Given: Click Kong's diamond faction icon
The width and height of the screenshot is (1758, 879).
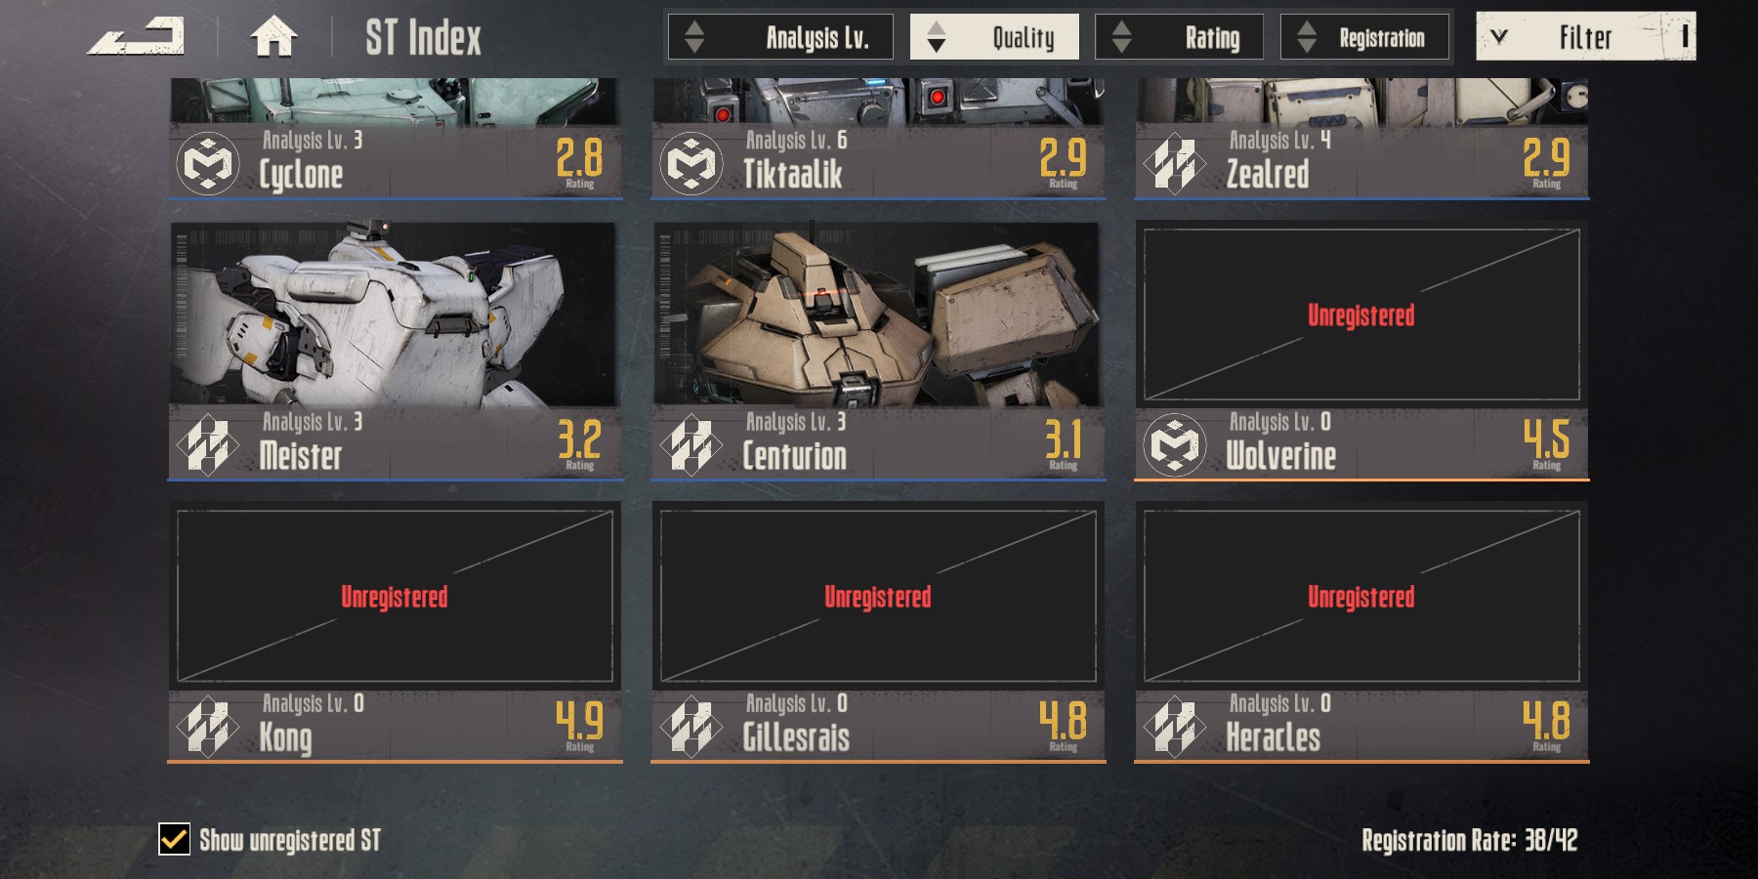Looking at the screenshot, I should [x=208, y=726].
